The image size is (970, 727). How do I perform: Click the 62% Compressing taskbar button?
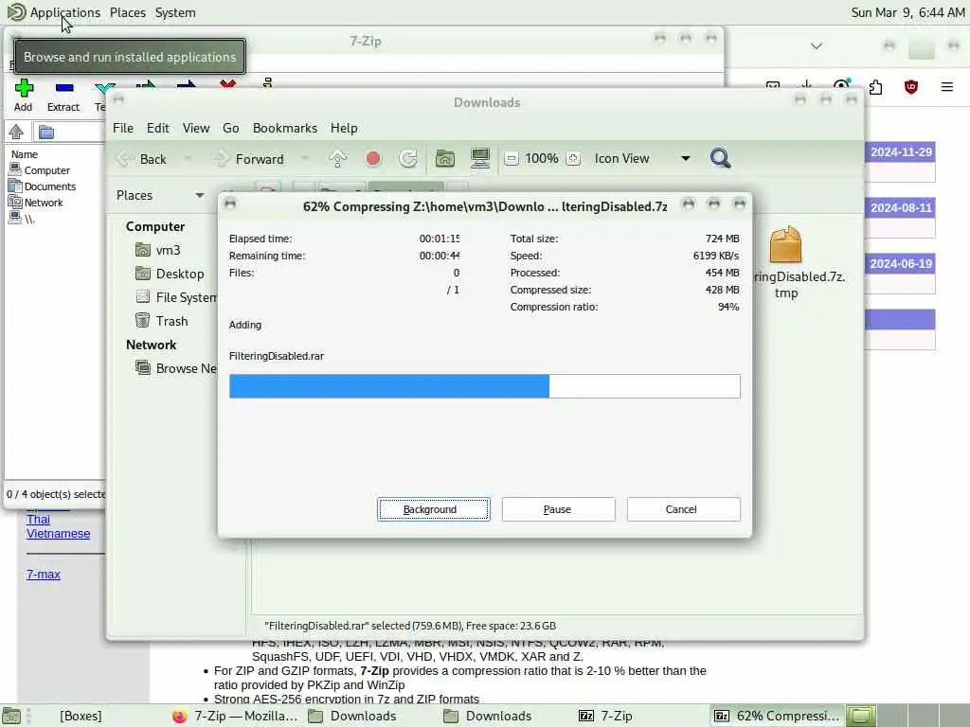point(778,716)
